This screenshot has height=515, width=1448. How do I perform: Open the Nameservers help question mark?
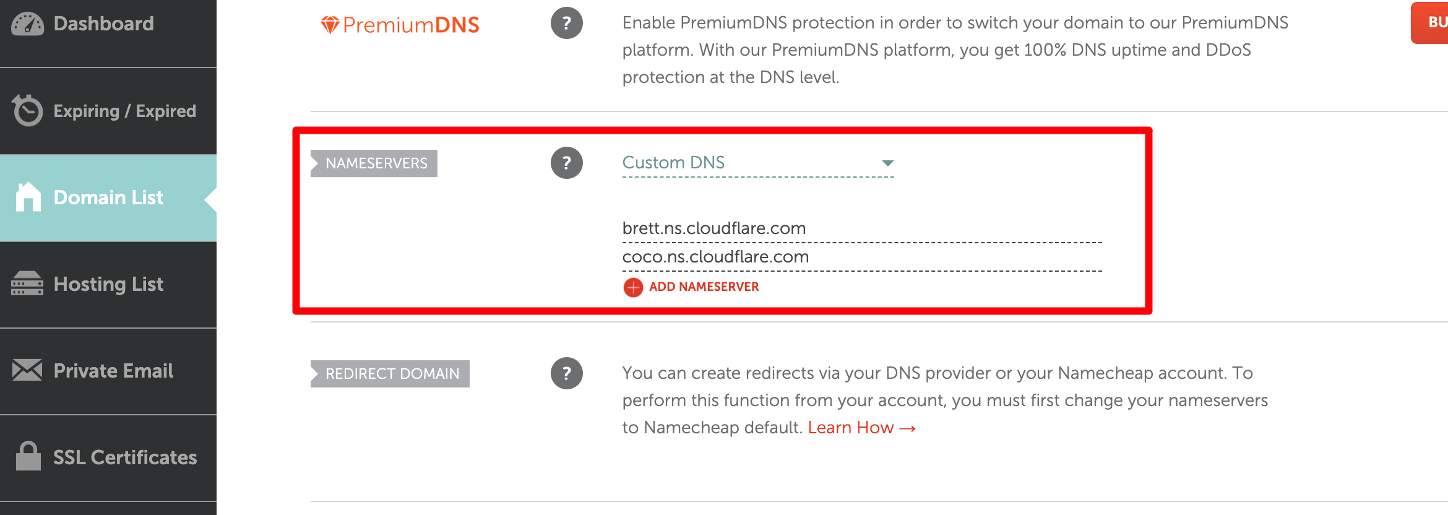(x=566, y=163)
